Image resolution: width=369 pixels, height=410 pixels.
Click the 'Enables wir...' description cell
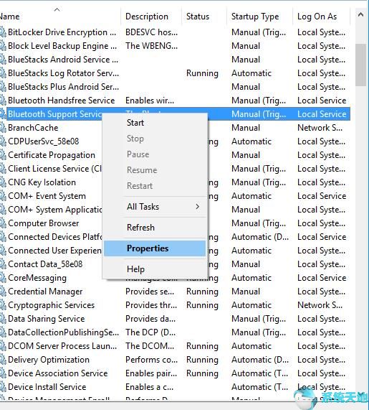[x=150, y=101]
